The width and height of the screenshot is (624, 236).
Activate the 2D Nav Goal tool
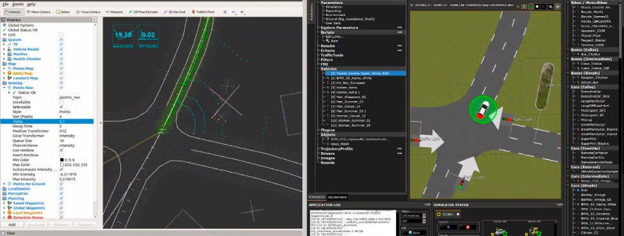tap(176, 12)
